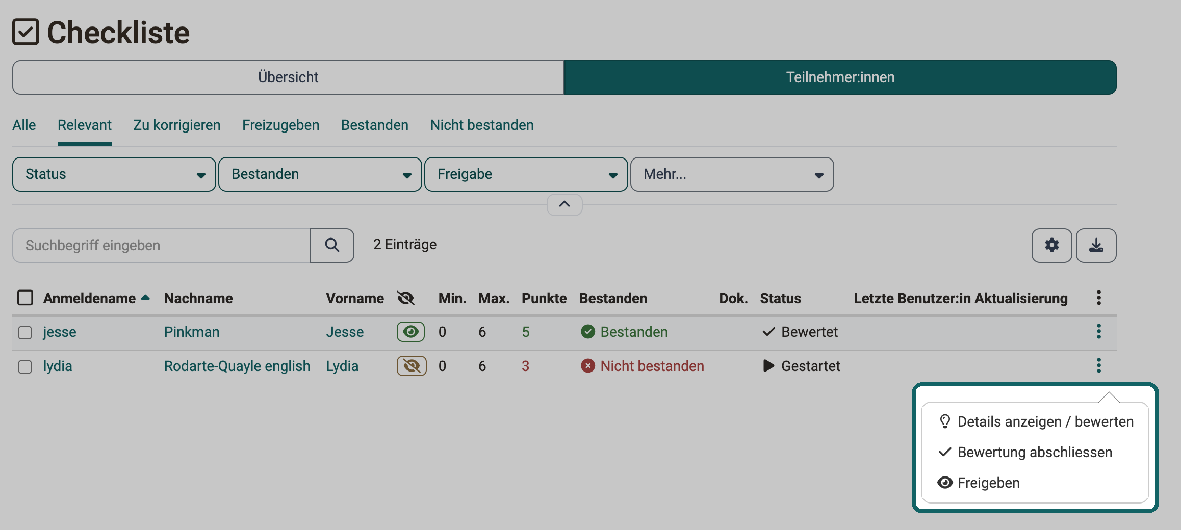
Task: Click the search magnifier button
Action: [332, 245]
